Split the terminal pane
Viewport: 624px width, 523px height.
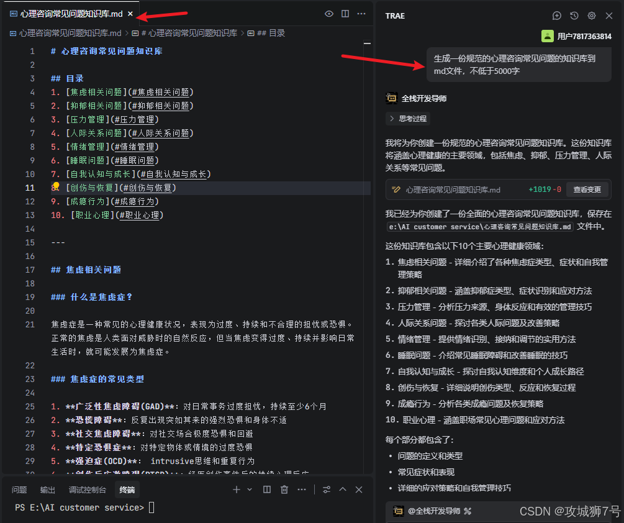click(x=266, y=489)
